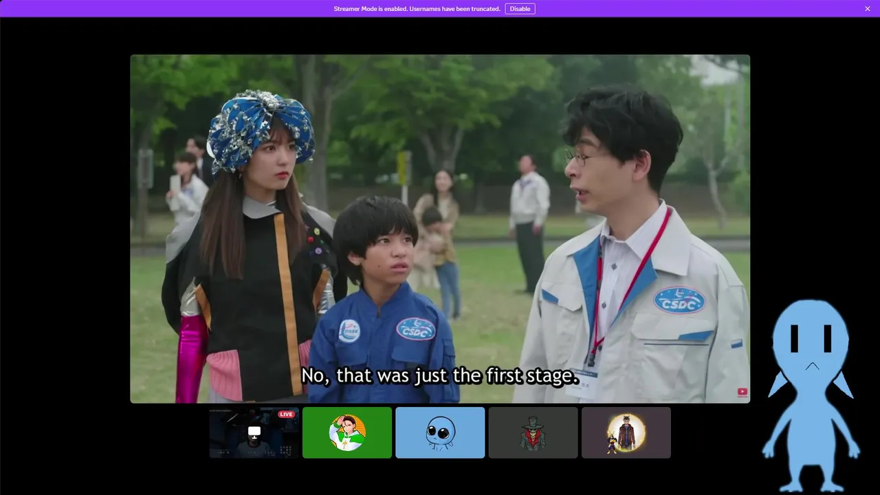Click the LIVE badge on first tile

(x=286, y=414)
